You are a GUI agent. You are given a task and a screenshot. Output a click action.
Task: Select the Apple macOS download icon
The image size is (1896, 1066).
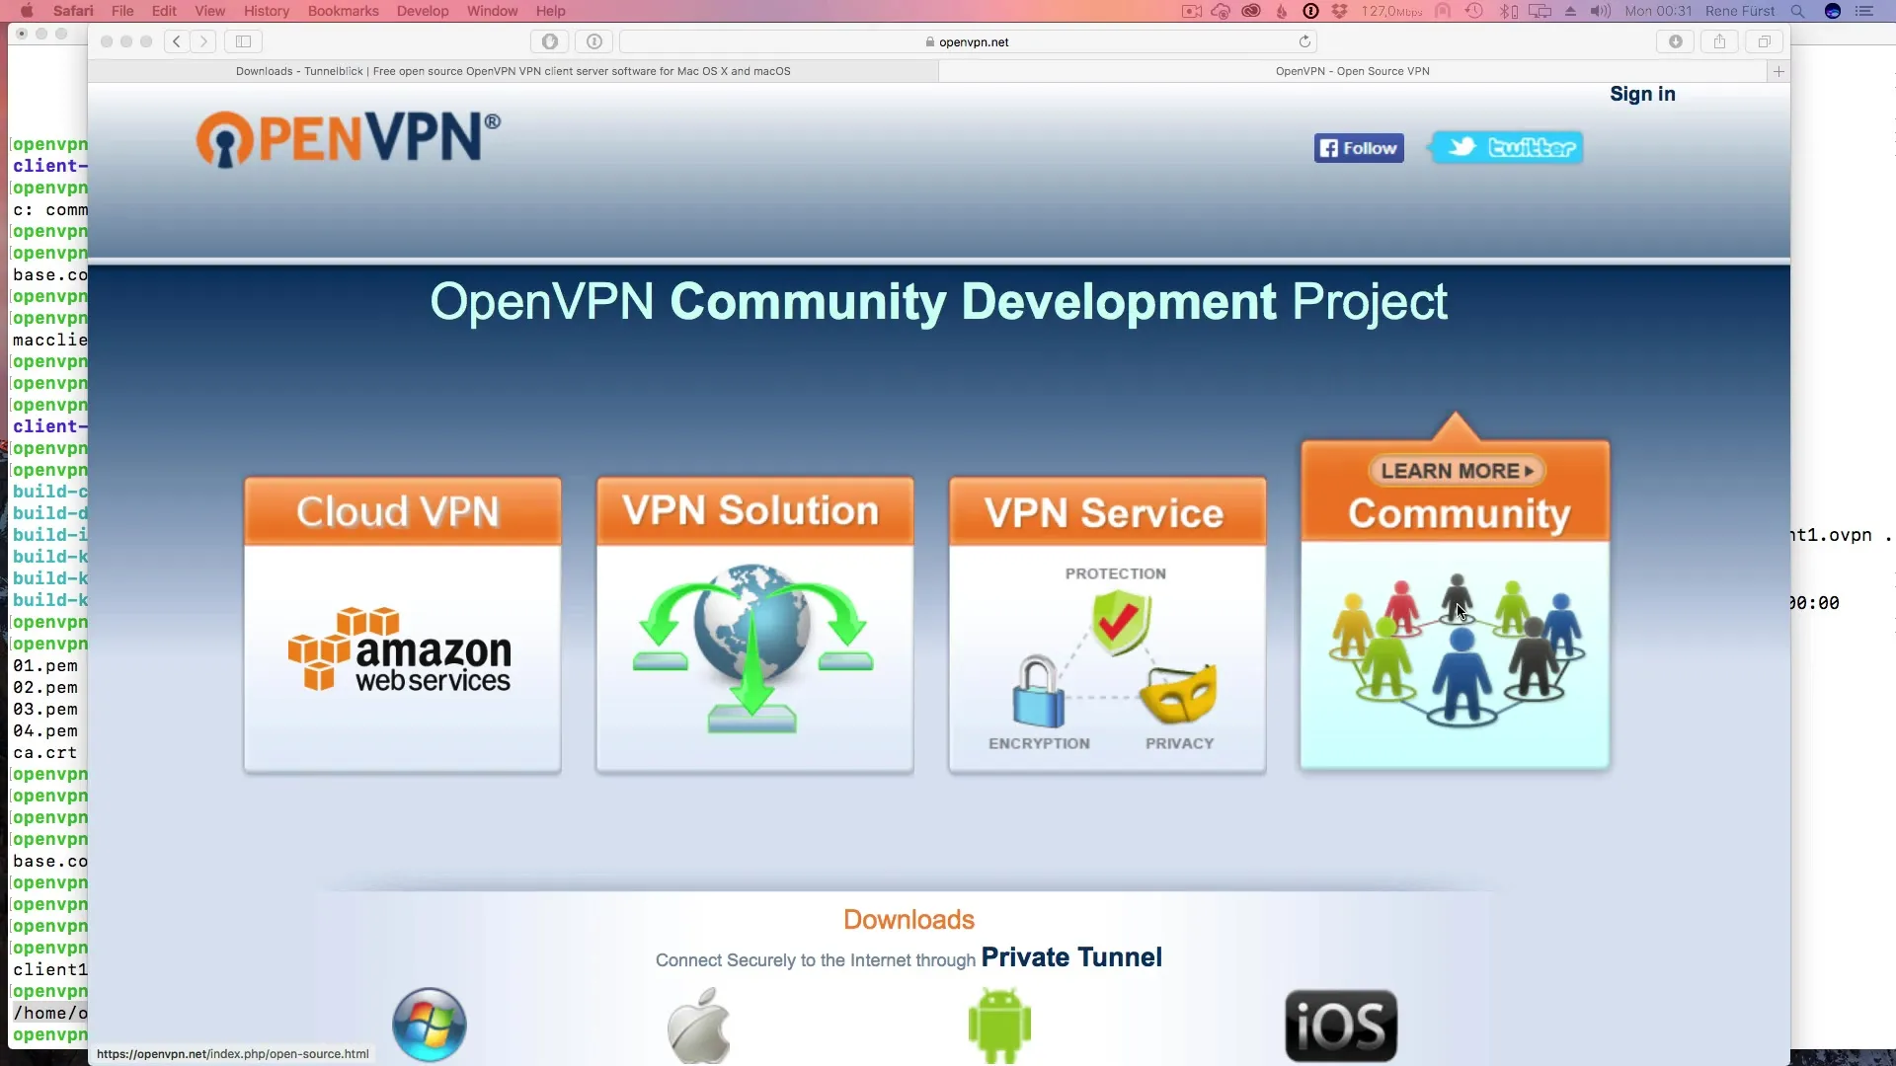pyautogui.click(x=699, y=1027)
